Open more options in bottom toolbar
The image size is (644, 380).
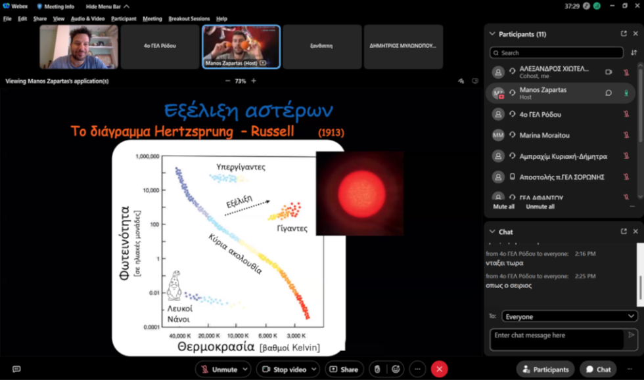coord(417,369)
